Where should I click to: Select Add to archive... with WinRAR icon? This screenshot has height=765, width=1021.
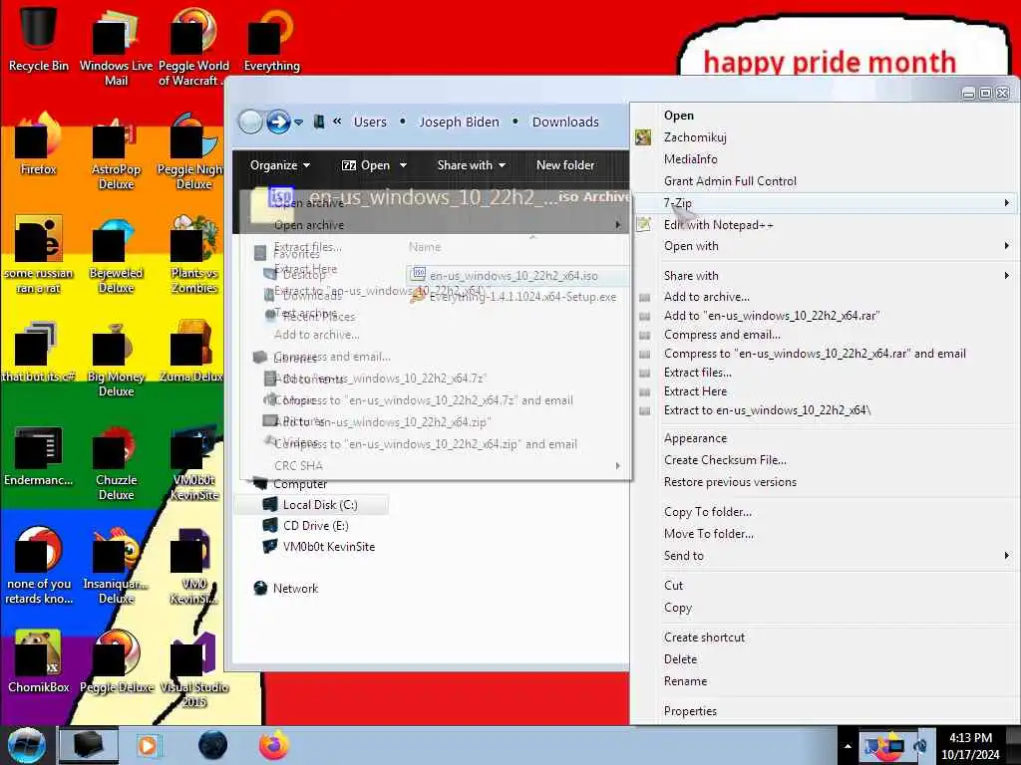coord(707,297)
